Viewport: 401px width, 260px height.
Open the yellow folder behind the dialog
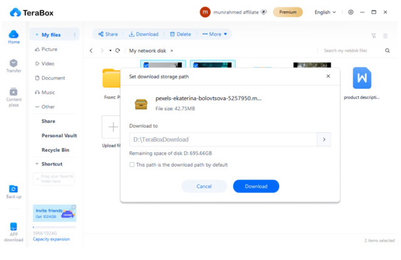112,78
